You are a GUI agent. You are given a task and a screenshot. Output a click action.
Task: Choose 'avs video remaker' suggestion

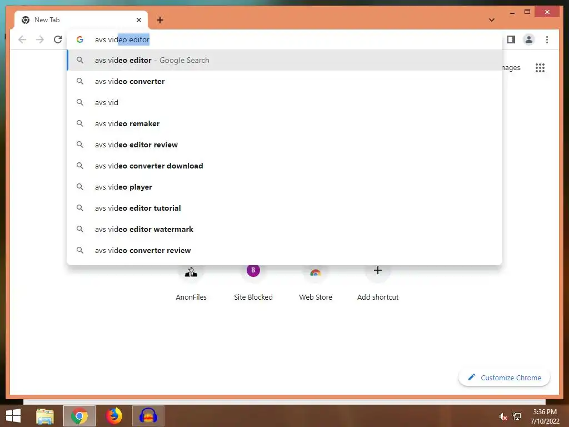[284, 123]
